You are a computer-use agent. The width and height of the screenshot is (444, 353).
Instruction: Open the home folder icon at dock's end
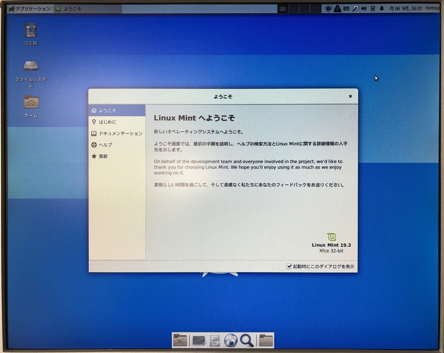(x=266, y=340)
